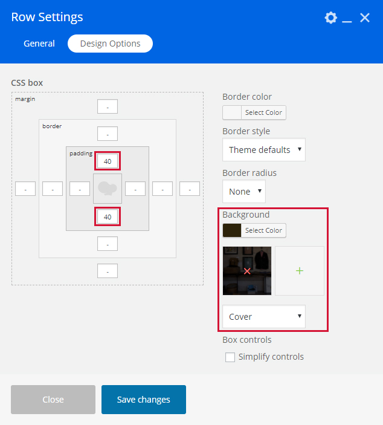This screenshot has height=425, width=383.
Task: Click the dark Background color swatch
Action: coord(232,230)
